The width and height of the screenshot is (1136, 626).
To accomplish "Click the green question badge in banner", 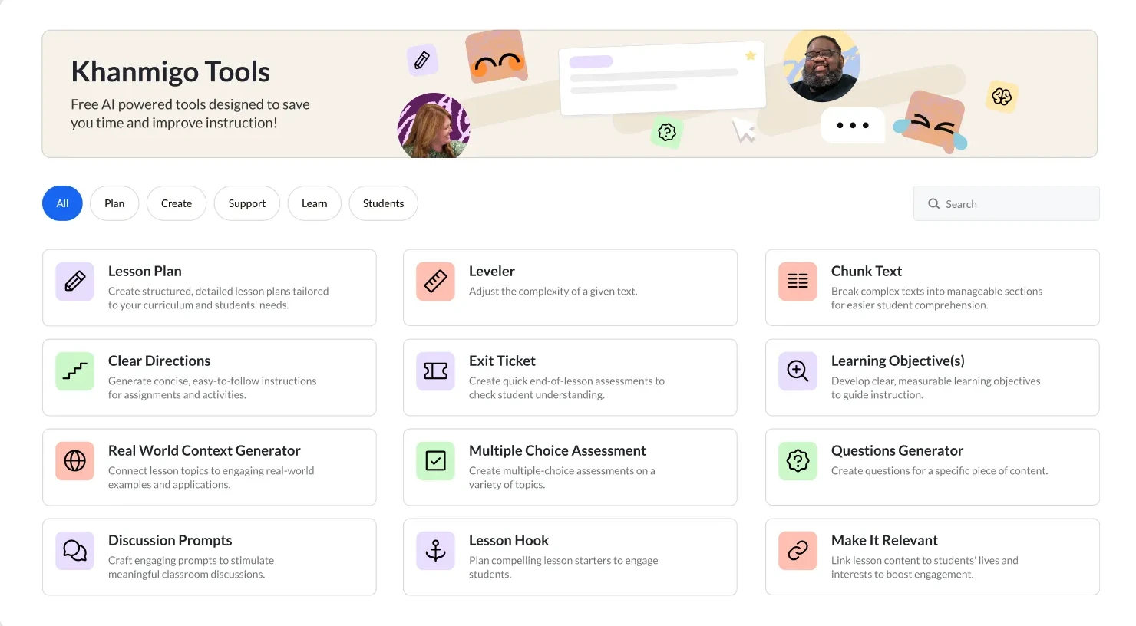I will (667, 132).
